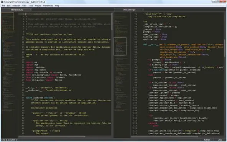Click the Unix line endings indicator
This screenshot has width=227, height=142.
point(220,140)
